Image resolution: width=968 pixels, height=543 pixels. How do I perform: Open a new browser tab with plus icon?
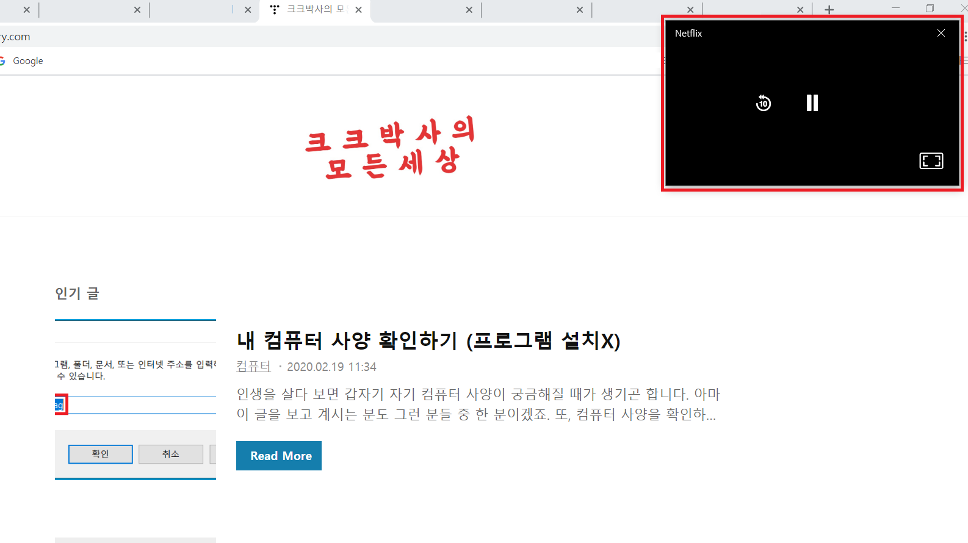[829, 10]
